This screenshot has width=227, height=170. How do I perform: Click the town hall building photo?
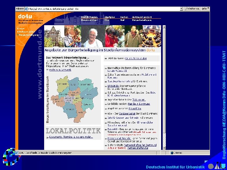point(54,36)
